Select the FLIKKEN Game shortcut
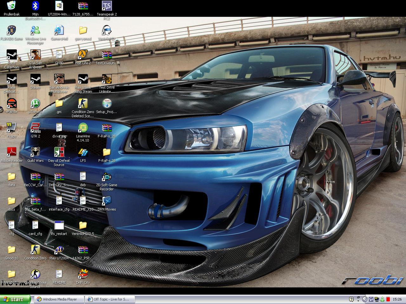This screenshot has width=406, height=304. click(12, 33)
